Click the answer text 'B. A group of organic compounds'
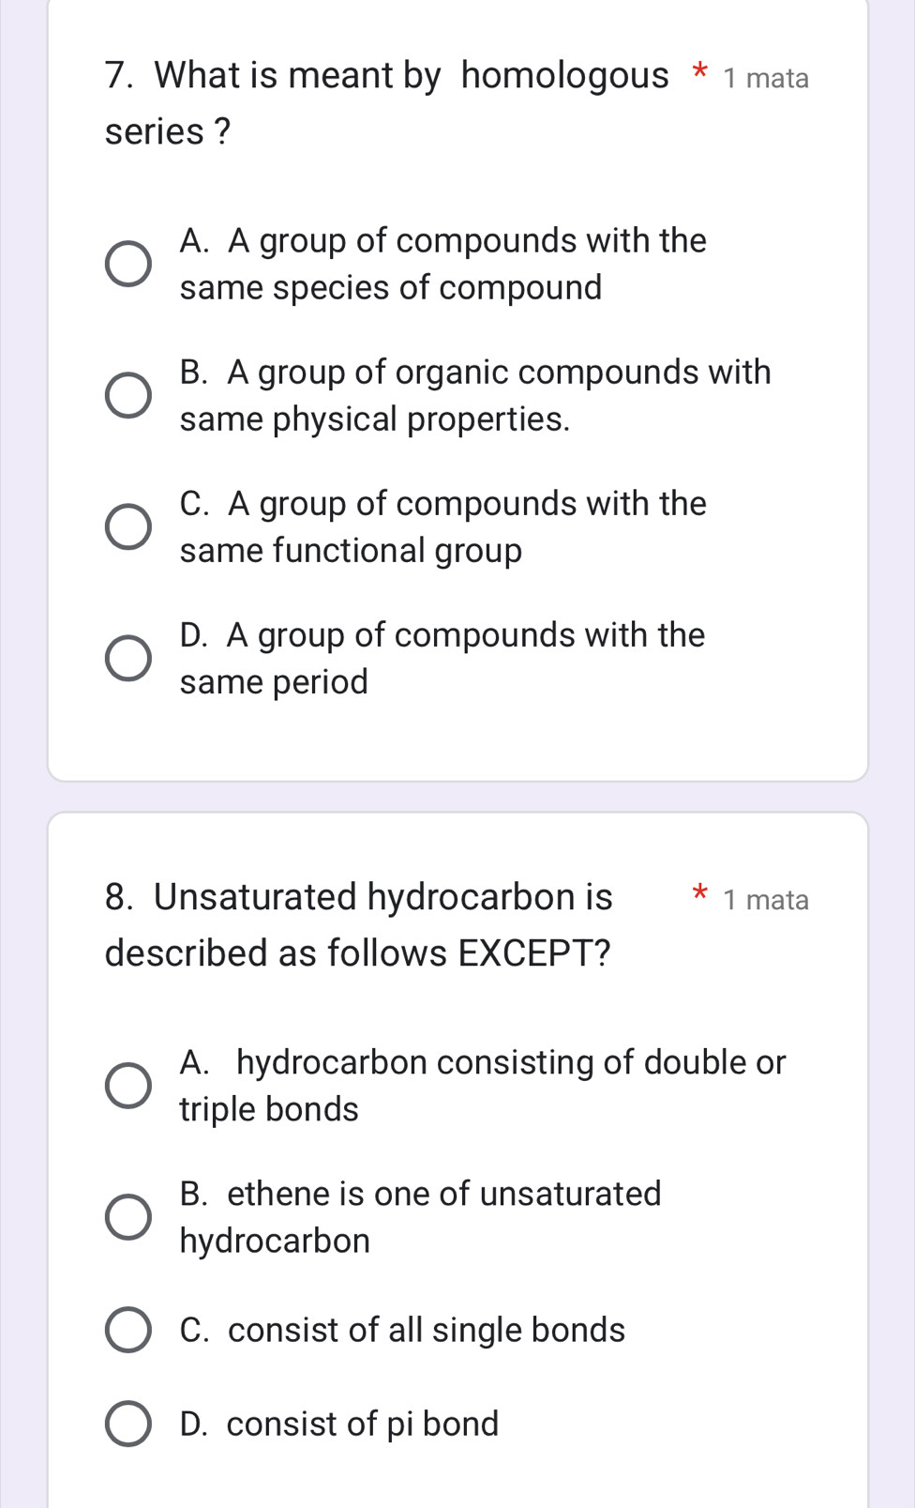 pyautogui.click(x=474, y=373)
